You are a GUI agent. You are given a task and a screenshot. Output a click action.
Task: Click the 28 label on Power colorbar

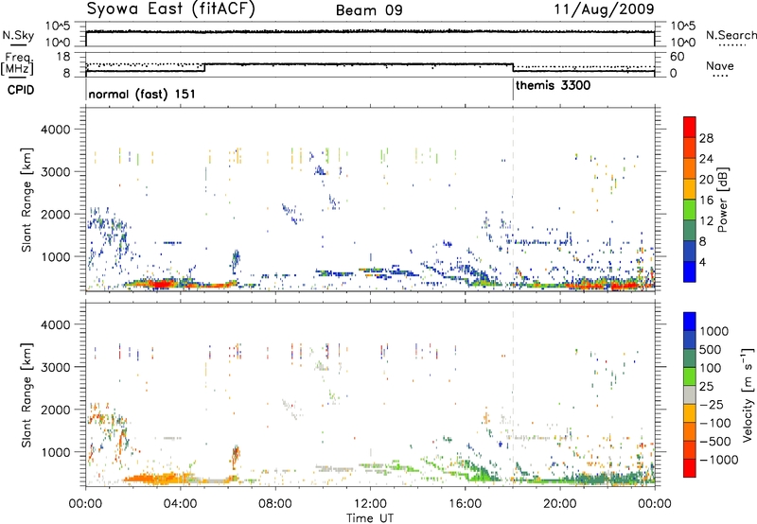click(x=706, y=138)
